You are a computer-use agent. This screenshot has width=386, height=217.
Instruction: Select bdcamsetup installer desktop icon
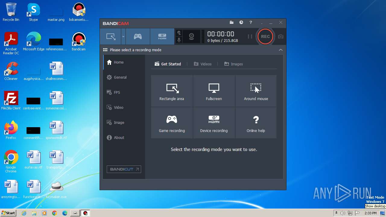coord(79,12)
